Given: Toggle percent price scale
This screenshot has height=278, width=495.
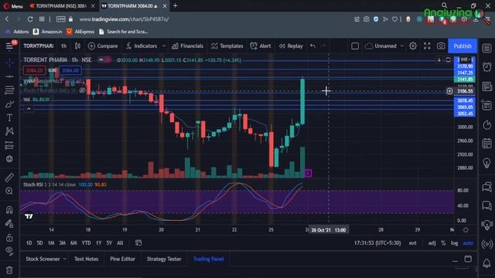Looking at the screenshot, I should (443, 243).
